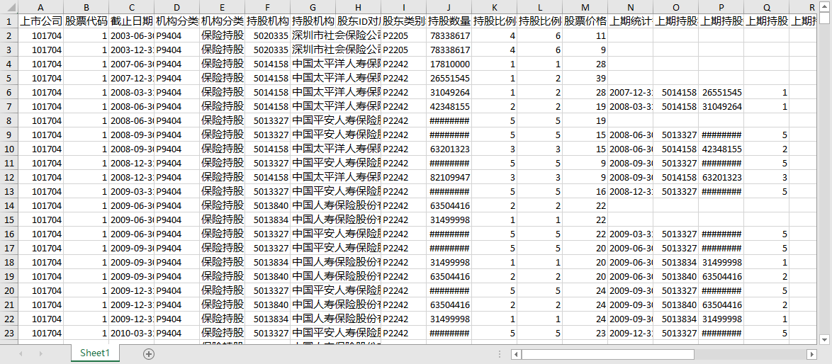The height and width of the screenshot is (364, 832).
Task: Select header cell '股票价格' in M1
Action: (585, 21)
